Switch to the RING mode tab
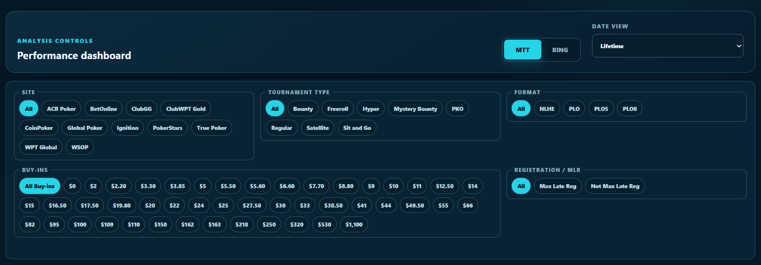 coord(560,50)
